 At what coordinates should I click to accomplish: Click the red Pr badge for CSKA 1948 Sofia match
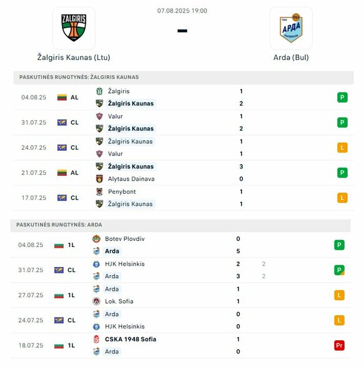coord(339,345)
